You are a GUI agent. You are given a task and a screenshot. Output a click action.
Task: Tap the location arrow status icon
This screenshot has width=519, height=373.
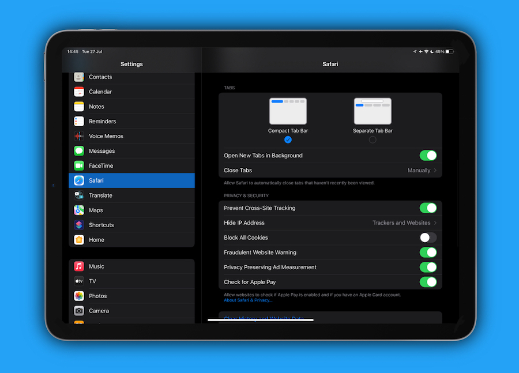point(415,52)
